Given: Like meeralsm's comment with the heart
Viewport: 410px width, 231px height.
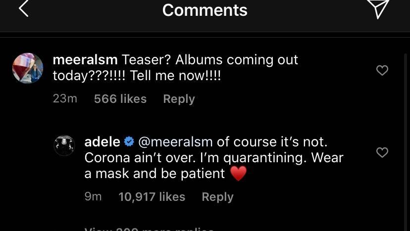Looking at the screenshot, I should (x=382, y=70).
